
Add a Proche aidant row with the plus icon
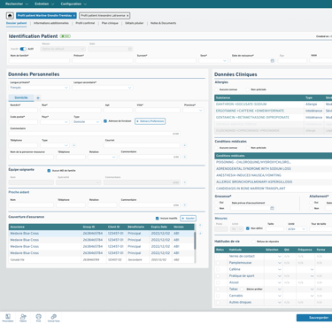pos(184,205)
